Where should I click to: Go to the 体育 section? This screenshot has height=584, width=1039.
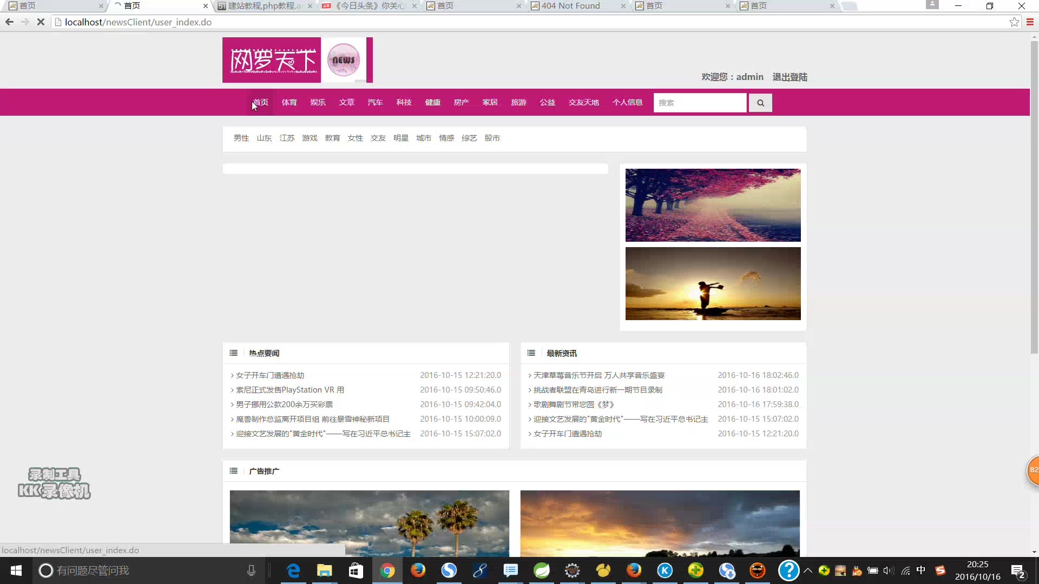(x=289, y=102)
